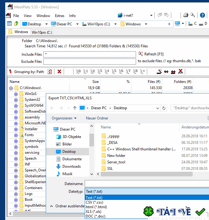
Task: Click the Neuer Ordner button
Action: [x=97, y=118]
